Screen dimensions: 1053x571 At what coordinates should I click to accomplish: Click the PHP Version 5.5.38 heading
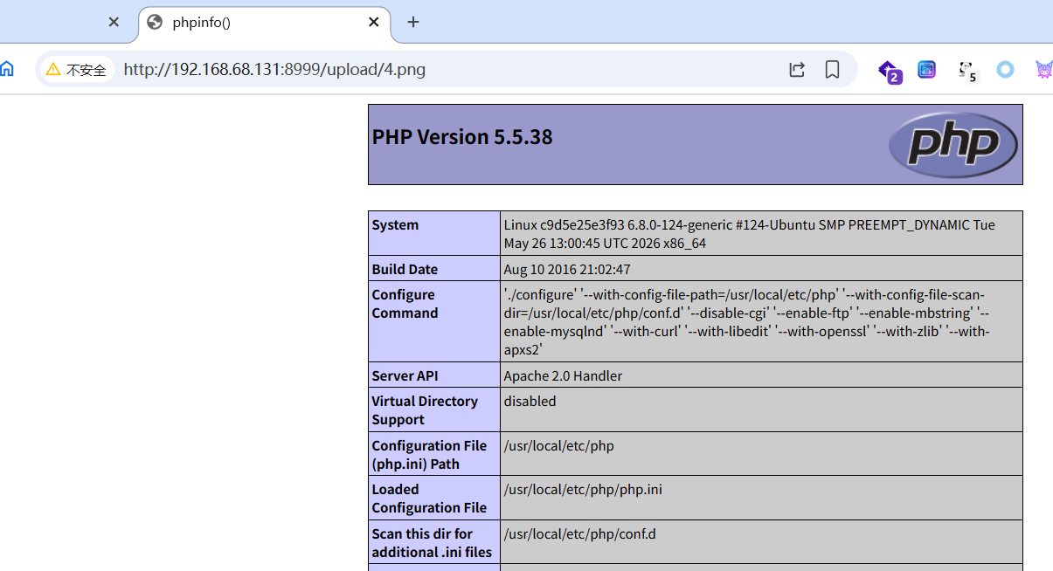[462, 137]
